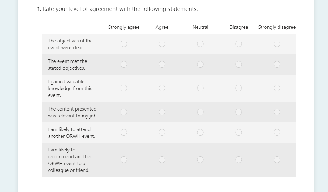This screenshot has width=328, height=192.
Task: Mark Neutral for gained valuable knowledge
Action: [200, 88]
